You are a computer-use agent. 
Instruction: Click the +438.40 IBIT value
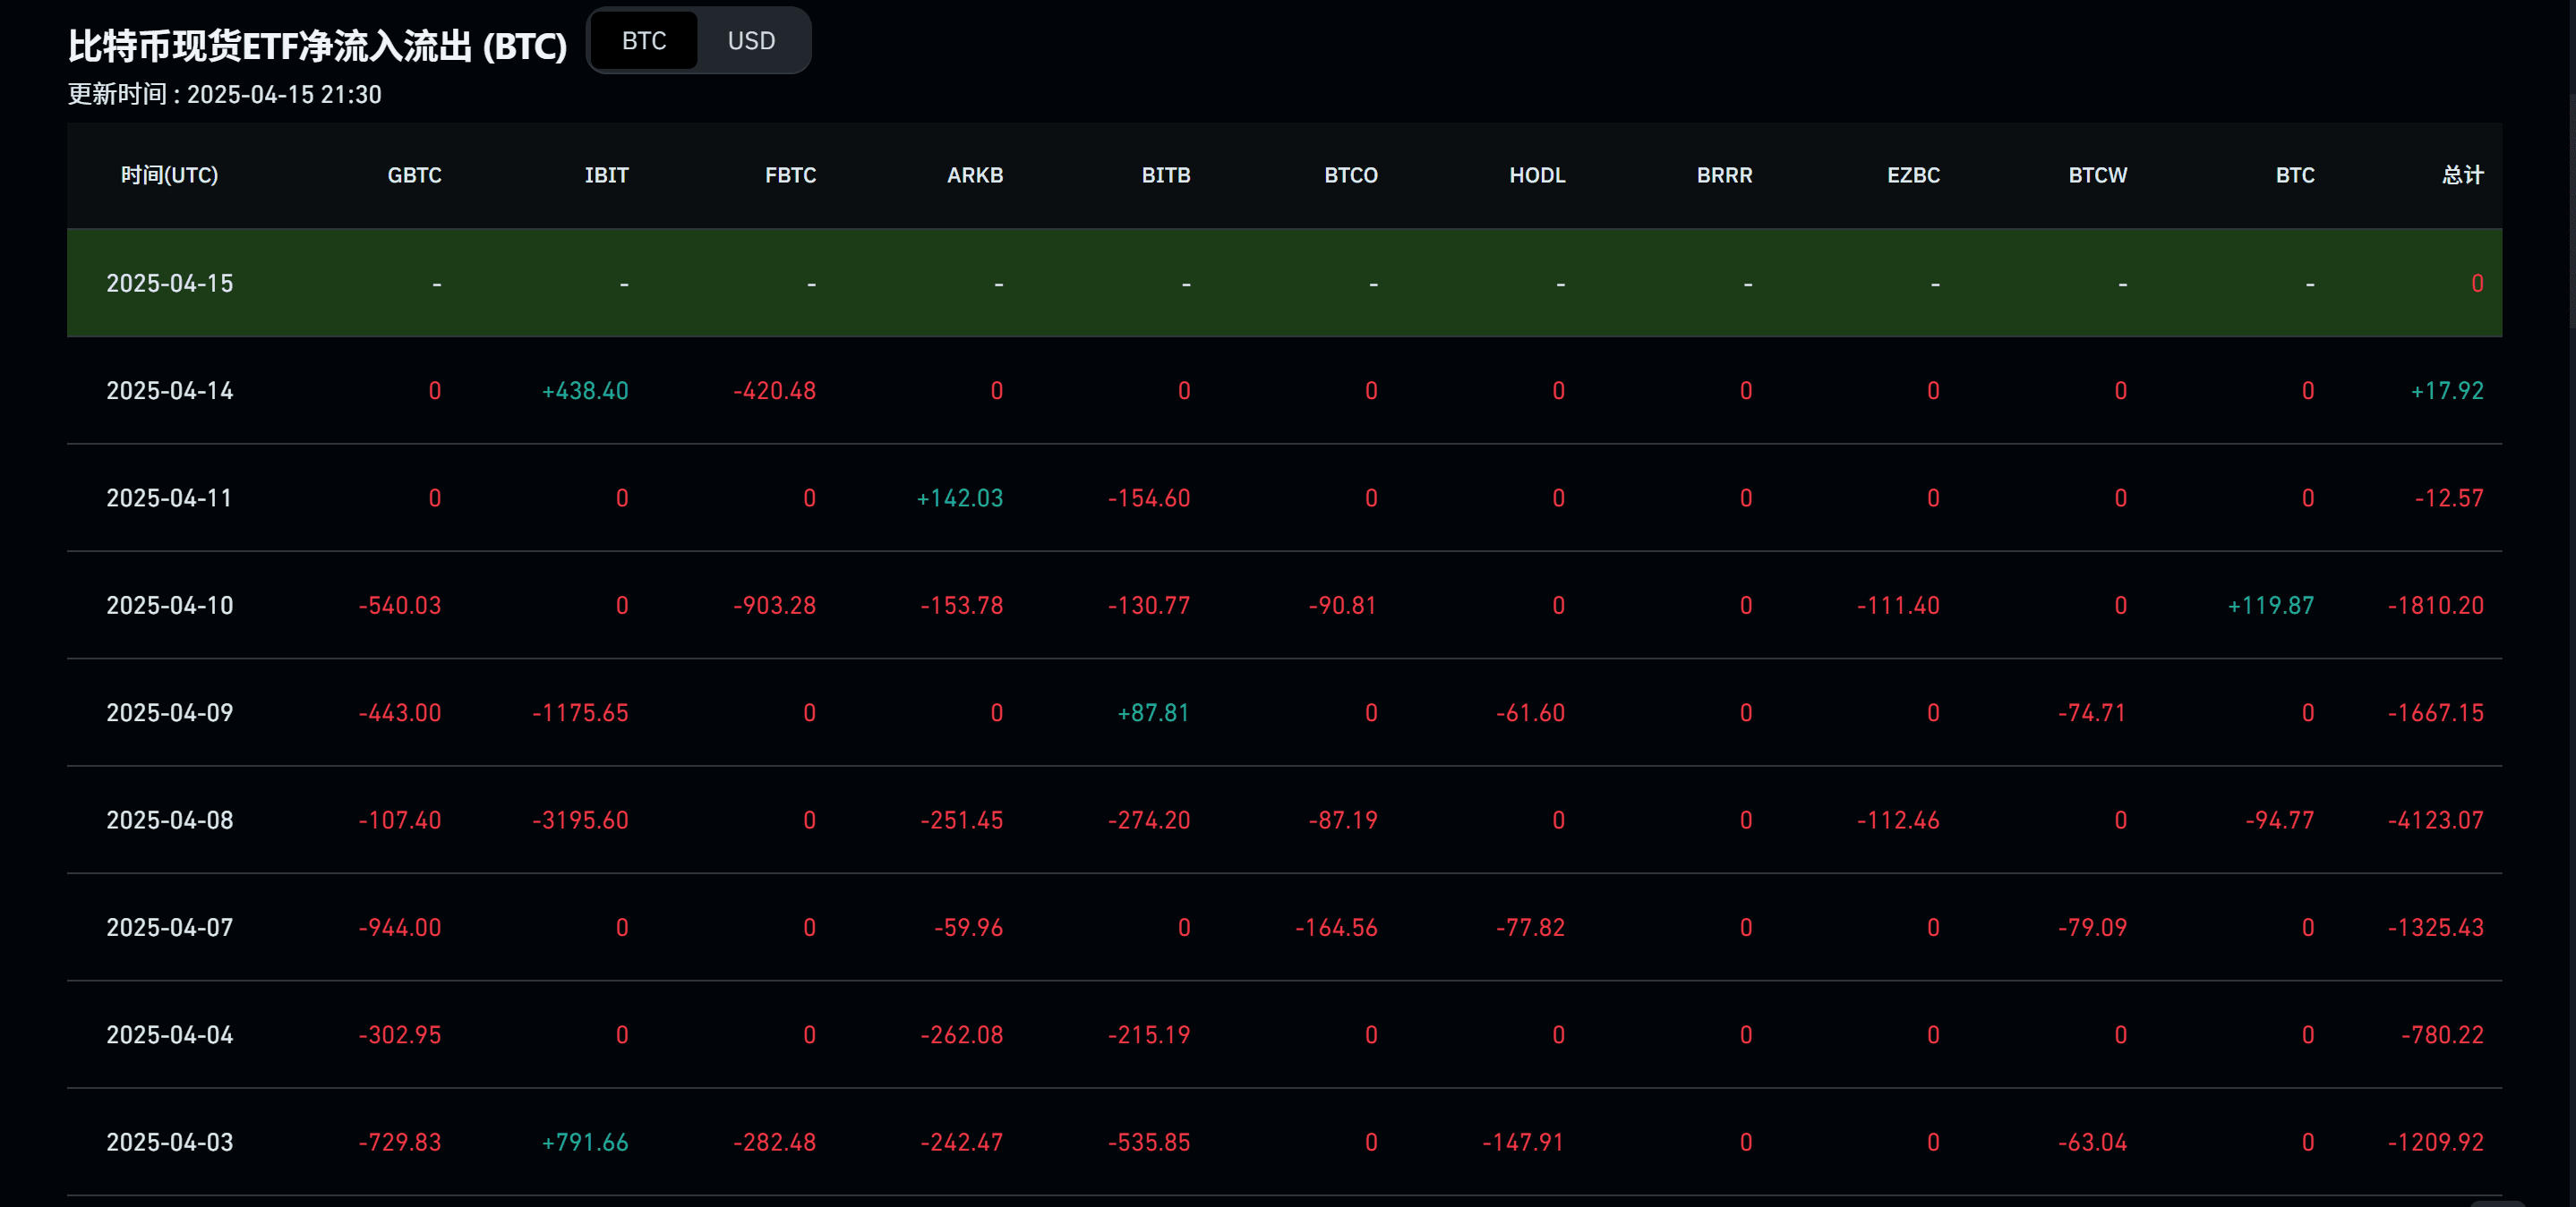tap(585, 391)
